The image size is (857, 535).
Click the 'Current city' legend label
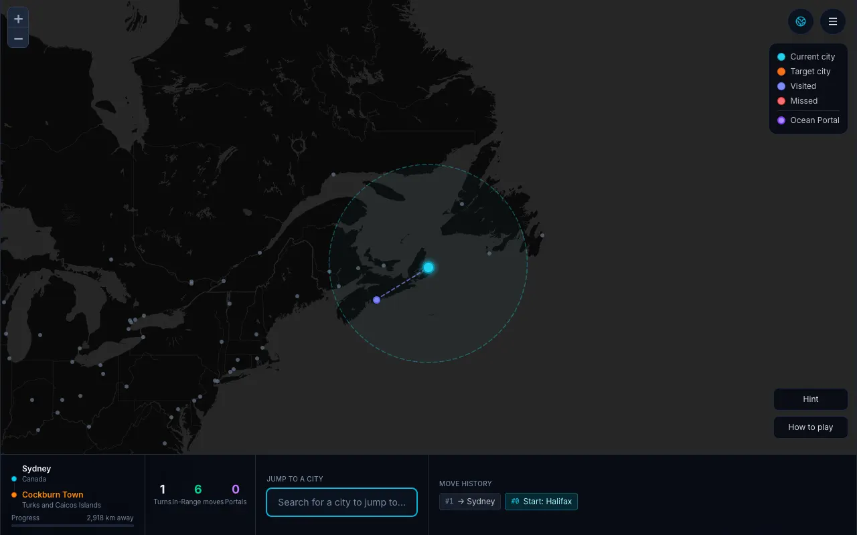(813, 57)
